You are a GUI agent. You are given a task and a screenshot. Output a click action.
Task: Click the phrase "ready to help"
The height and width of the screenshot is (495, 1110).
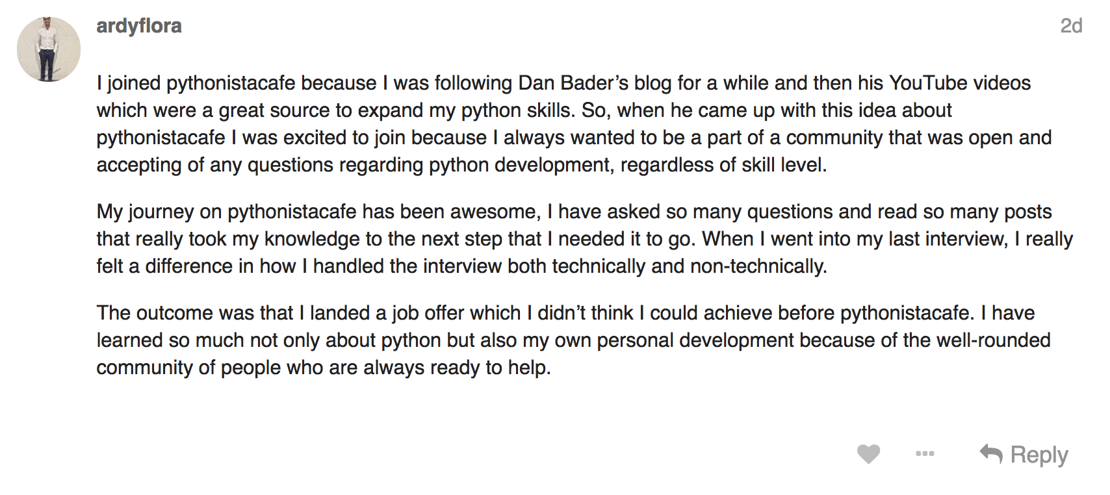coord(489,368)
